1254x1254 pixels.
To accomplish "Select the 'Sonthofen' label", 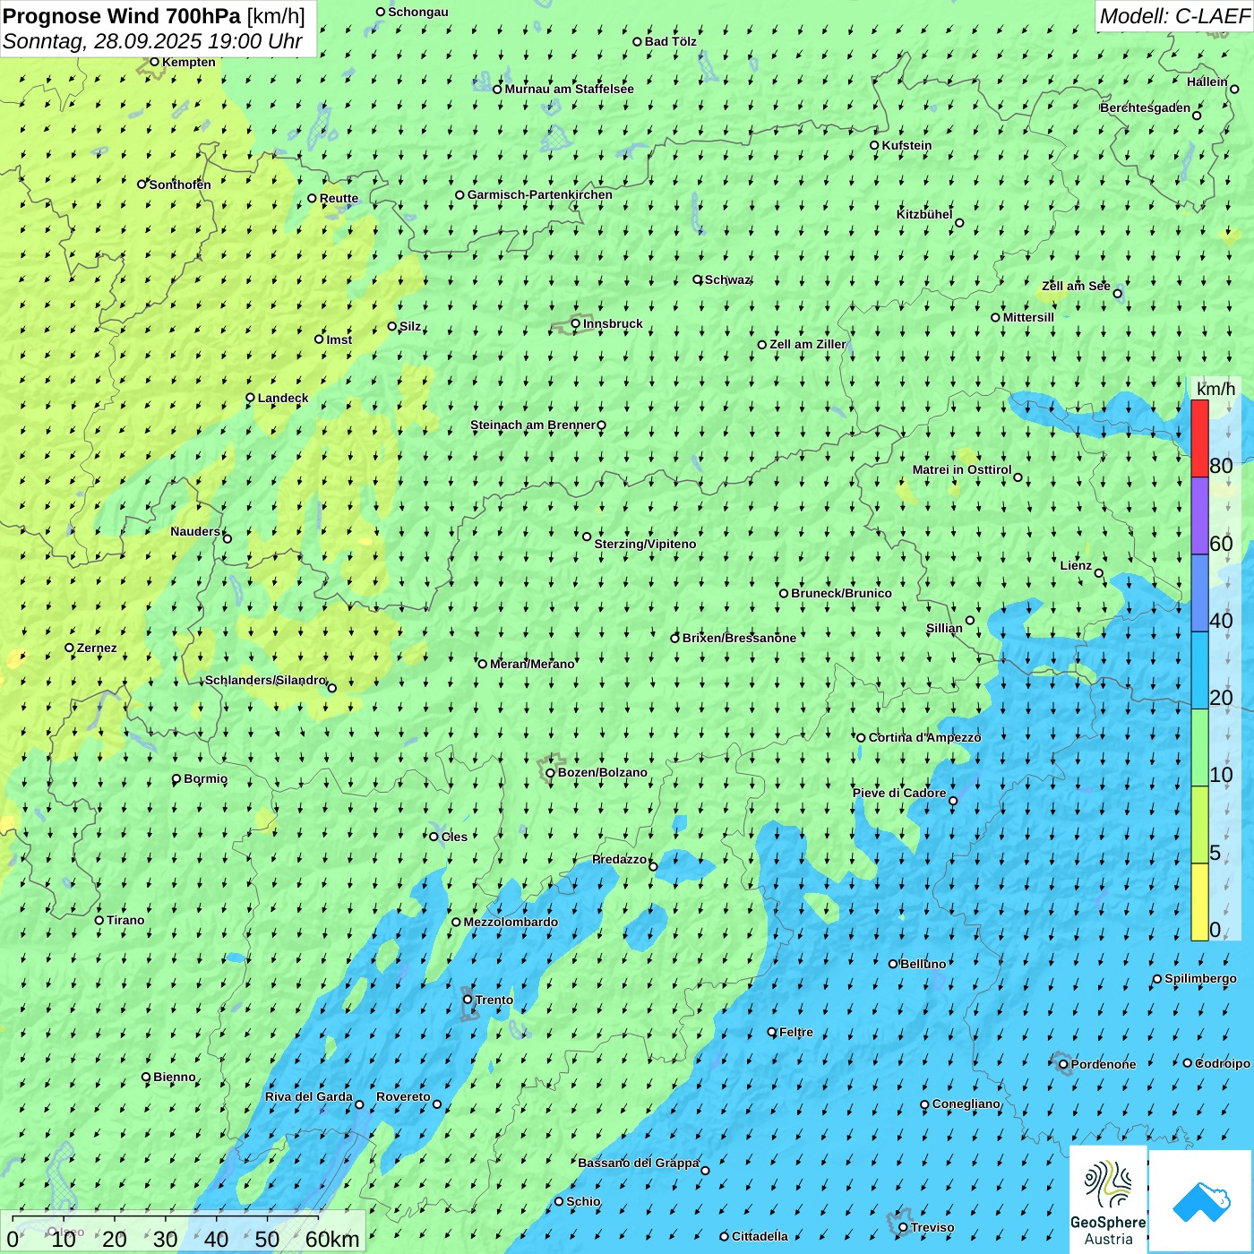I will click(180, 185).
